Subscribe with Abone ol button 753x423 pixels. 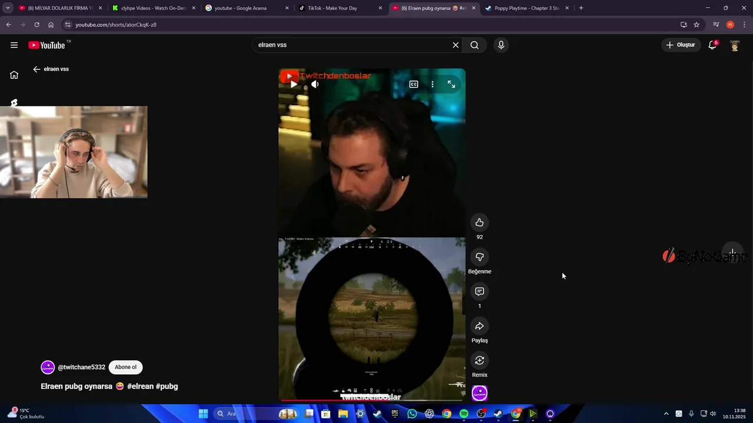pyautogui.click(x=125, y=367)
